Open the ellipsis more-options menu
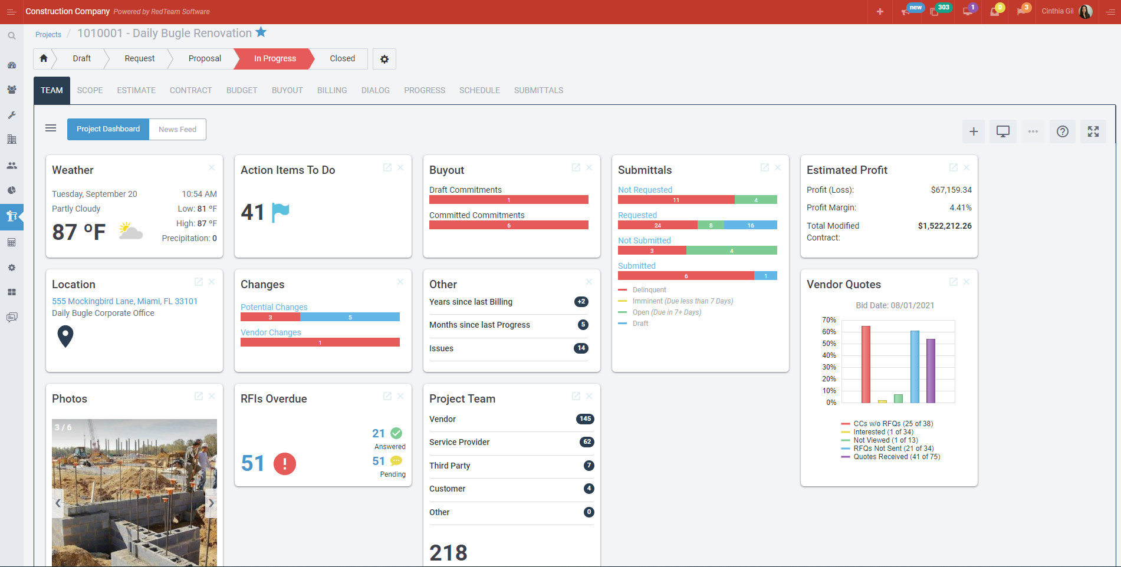The height and width of the screenshot is (567, 1121). click(1032, 131)
